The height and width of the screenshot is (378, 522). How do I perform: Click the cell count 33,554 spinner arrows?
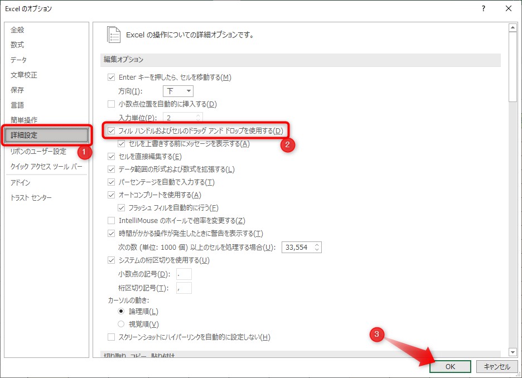pos(317,247)
